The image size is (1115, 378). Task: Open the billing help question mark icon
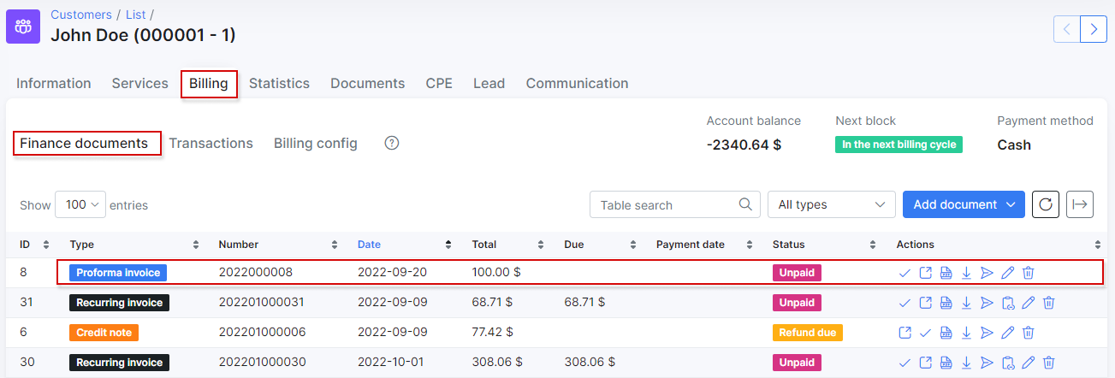tap(392, 143)
